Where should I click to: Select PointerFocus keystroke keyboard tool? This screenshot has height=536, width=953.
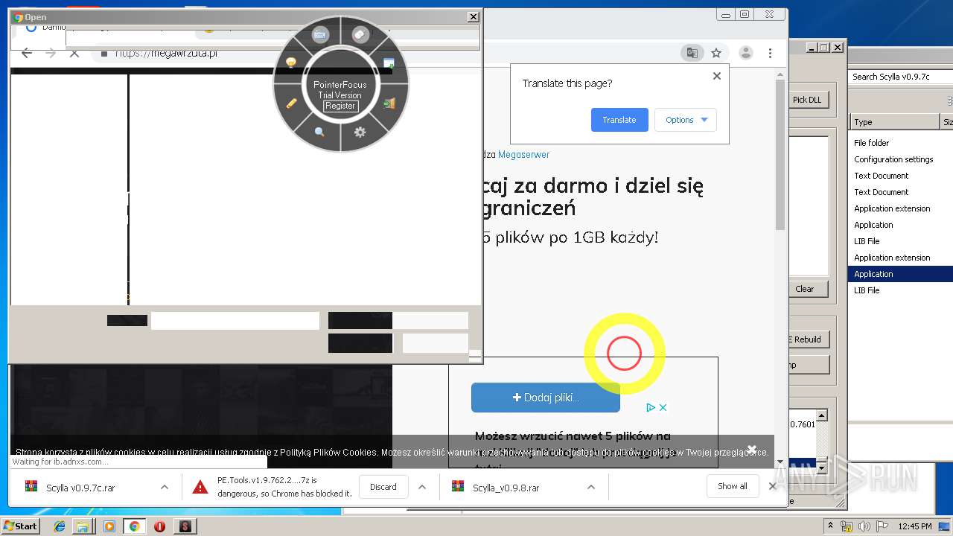coord(321,34)
